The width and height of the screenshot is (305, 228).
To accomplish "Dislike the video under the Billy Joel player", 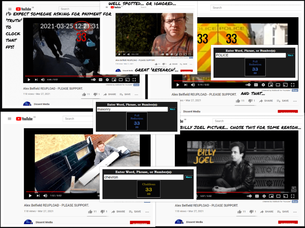I will [251, 212].
